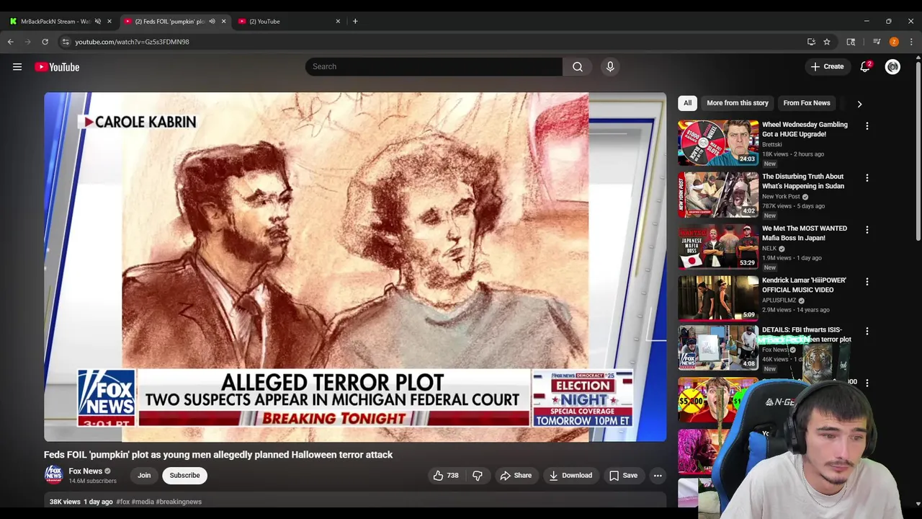Install app icon in address bar
Screen dimensions: 922x519
[x=811, y=42]
